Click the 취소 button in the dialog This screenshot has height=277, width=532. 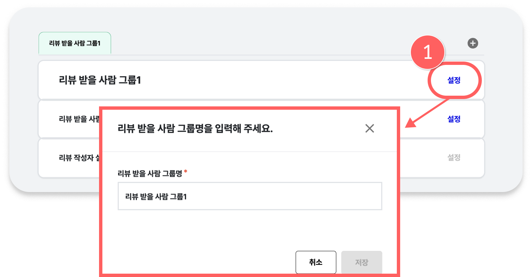tap(316, 262)
